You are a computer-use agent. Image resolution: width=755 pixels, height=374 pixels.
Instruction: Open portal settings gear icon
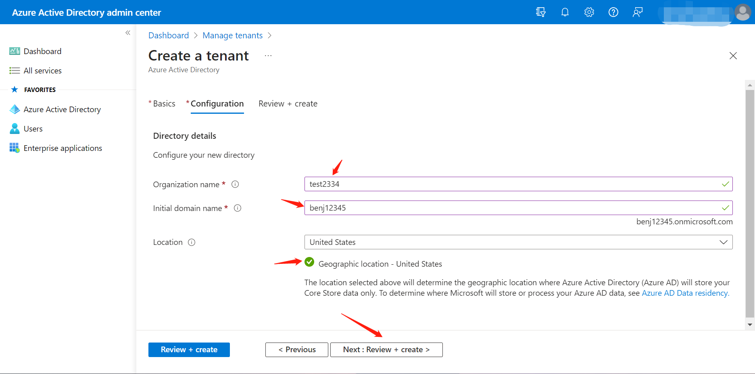coord(589,12)
